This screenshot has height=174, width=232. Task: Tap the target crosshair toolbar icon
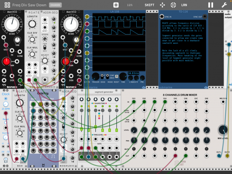(x=173, y=5)
